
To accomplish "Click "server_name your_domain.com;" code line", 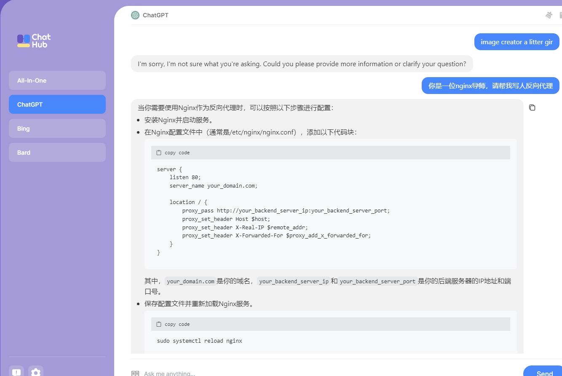I will pyautogui.click(x=214, y=185).
